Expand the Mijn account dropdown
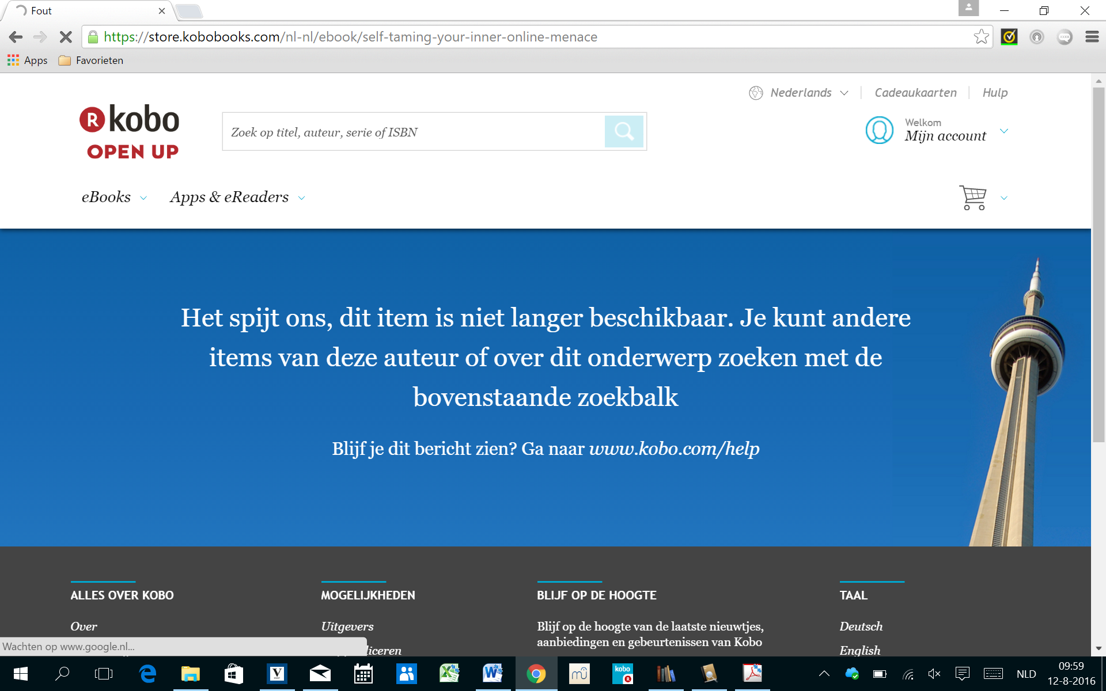The image size is (1106, 691). point(1004,131)
